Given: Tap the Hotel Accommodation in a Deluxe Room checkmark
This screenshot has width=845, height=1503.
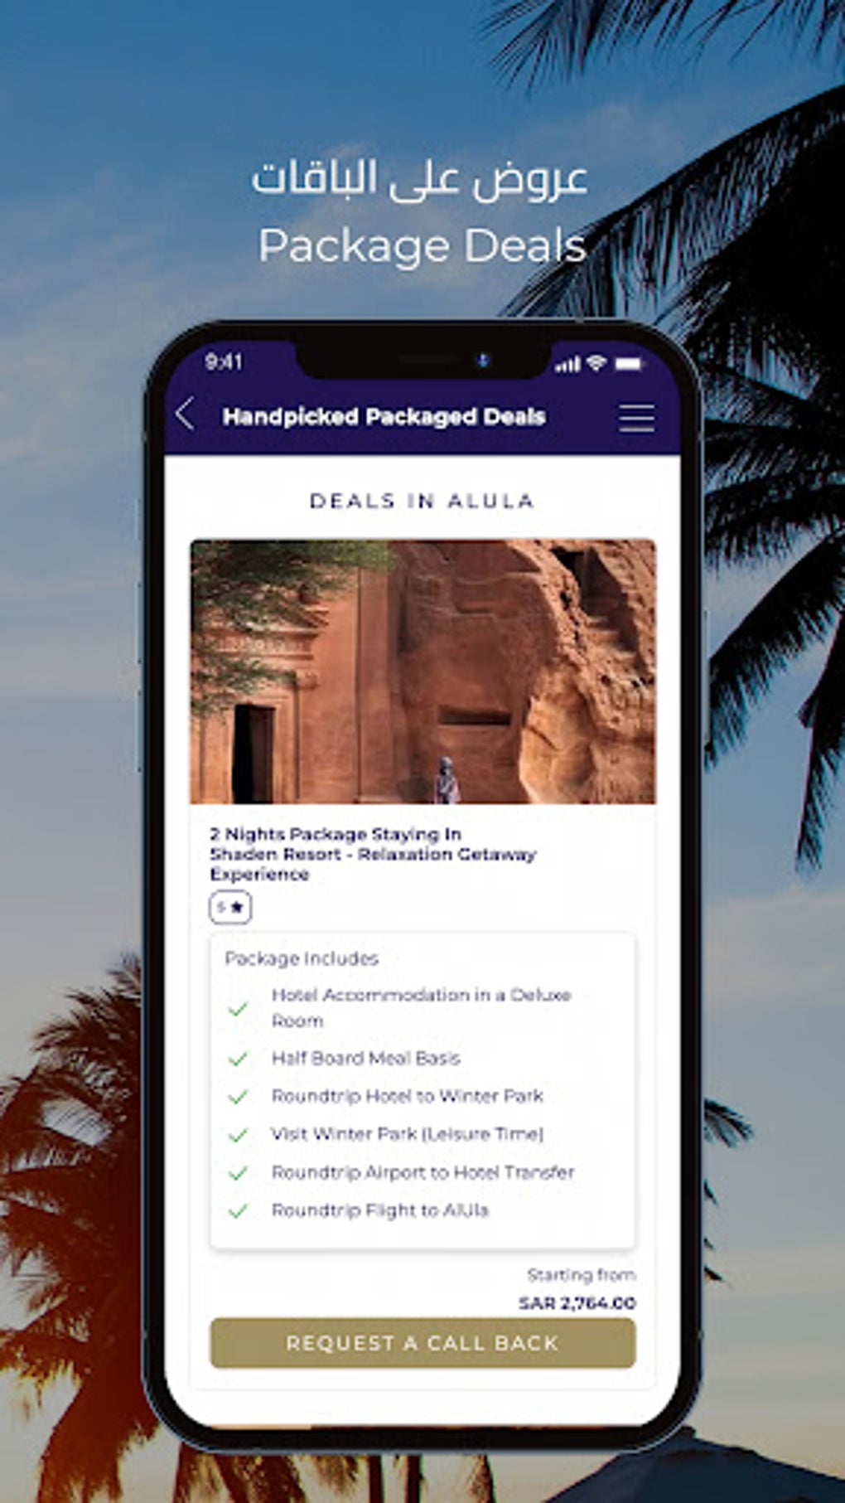Looking at the screenshot, I should click(239, 1009).
